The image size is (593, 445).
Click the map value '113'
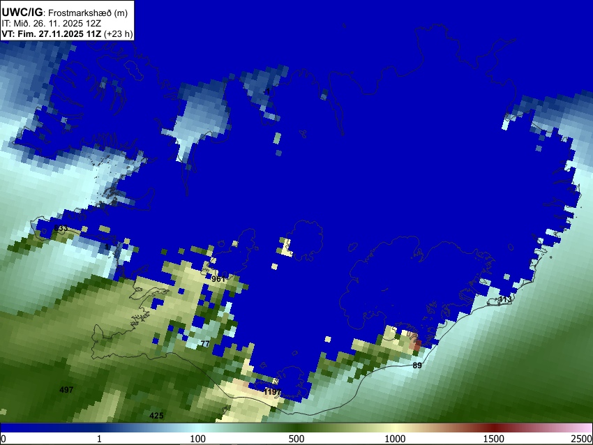[x=505, y=299]
